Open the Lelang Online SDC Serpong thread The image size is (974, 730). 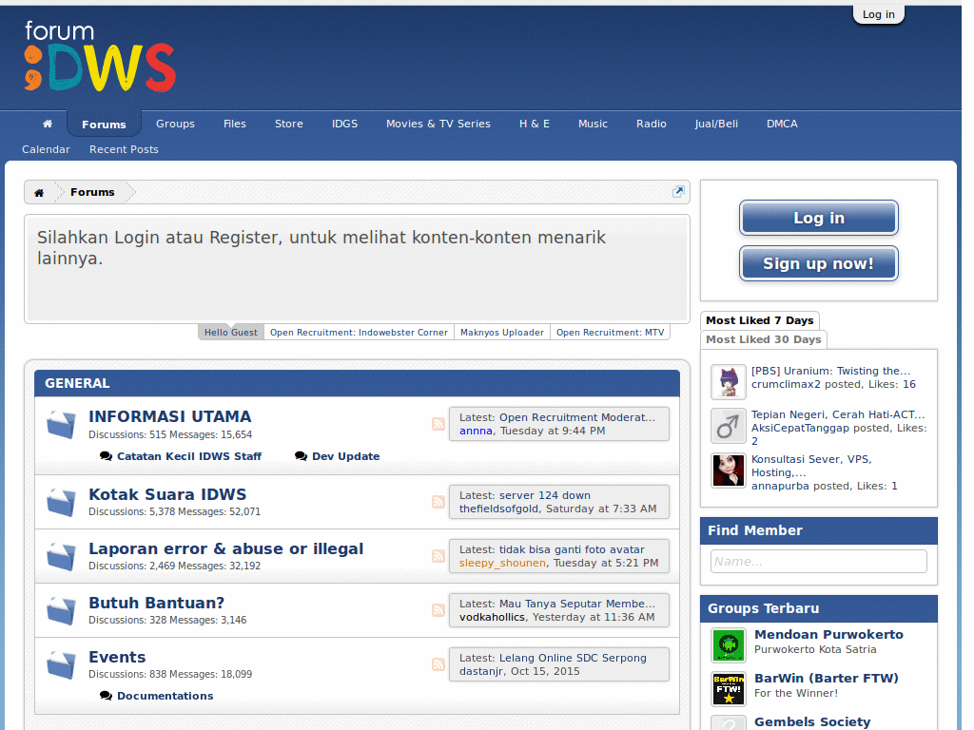point(573,658)
